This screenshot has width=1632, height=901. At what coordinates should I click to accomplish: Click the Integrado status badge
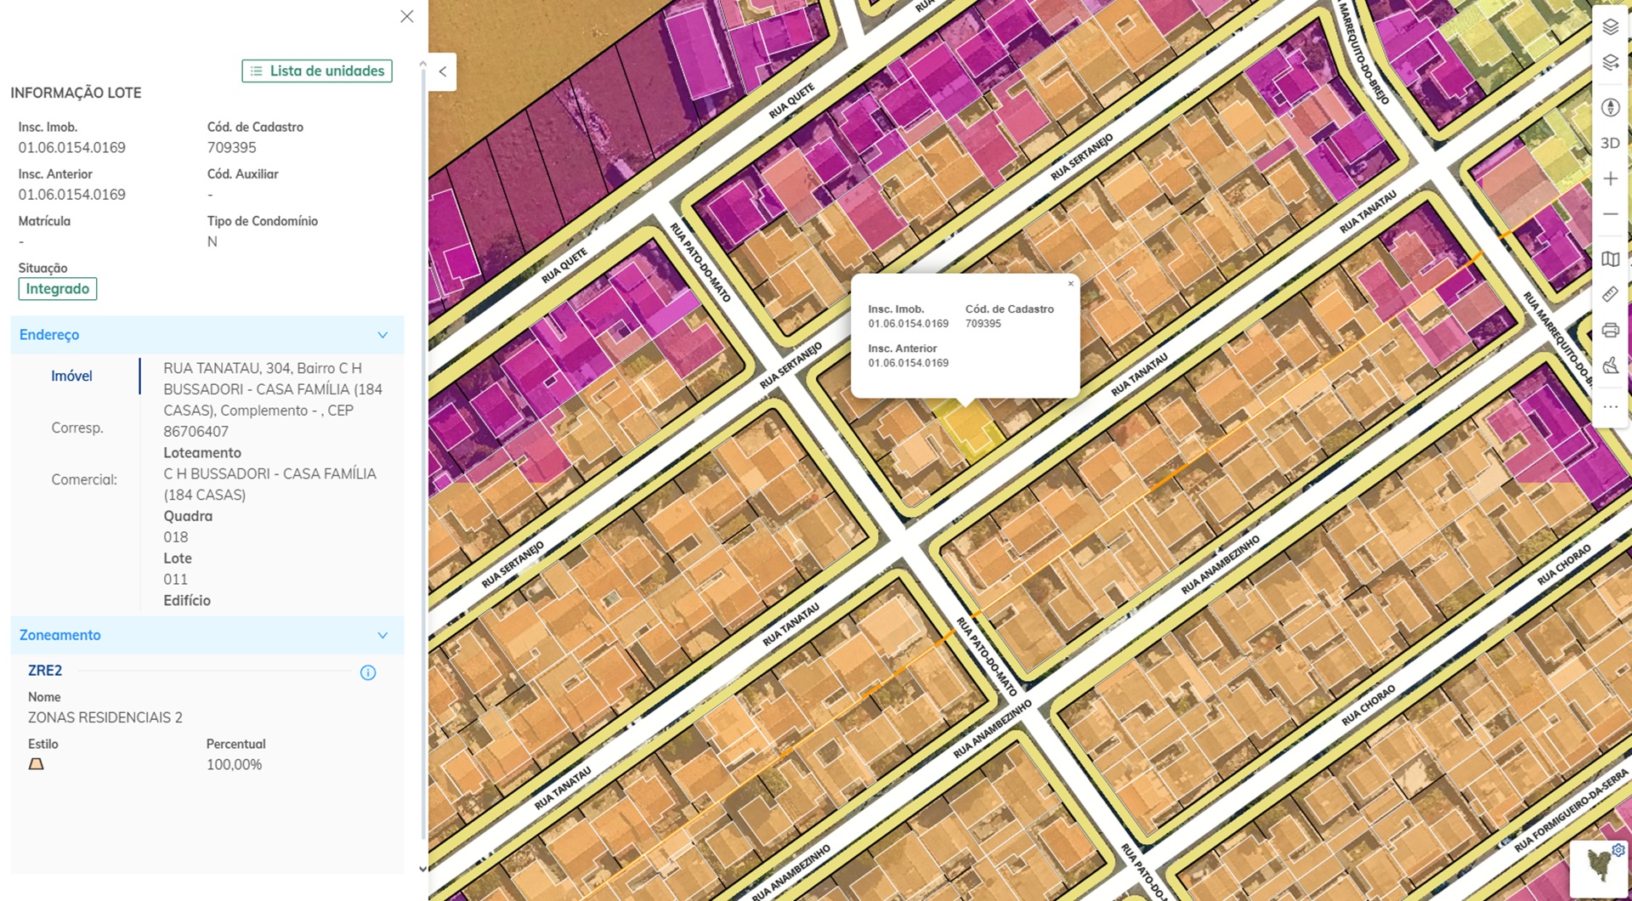58,289
